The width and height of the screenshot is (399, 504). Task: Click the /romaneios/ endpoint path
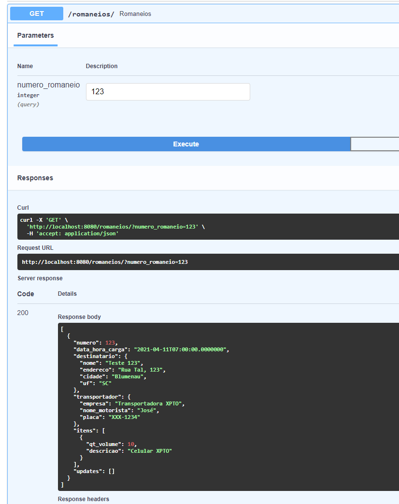click(91, 14)
